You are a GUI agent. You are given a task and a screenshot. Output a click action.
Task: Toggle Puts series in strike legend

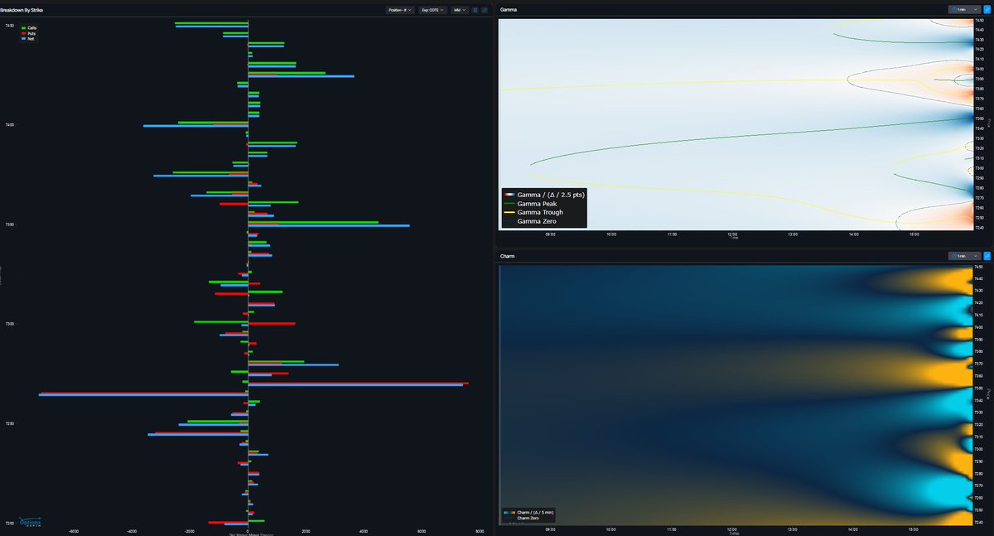click(x=28, y=33)
